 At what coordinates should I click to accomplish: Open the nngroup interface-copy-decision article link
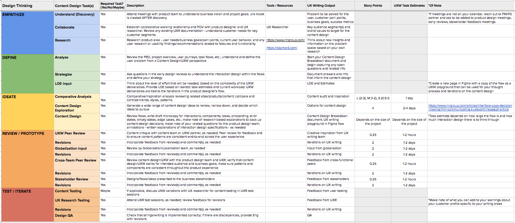click(470, 107)
